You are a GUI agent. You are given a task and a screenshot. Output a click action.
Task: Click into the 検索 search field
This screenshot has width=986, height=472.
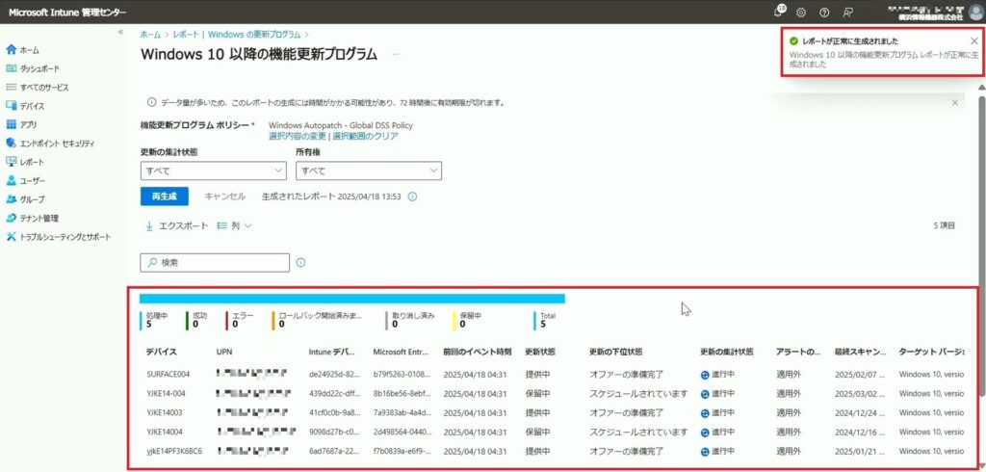pyautogui.click(x=215, y=262)
